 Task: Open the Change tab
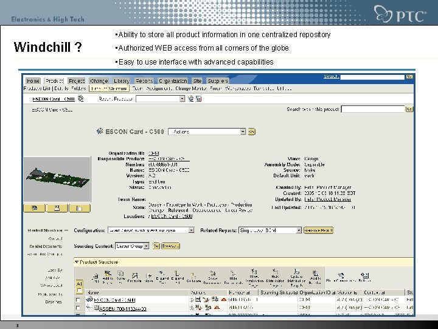pos(99,81)
